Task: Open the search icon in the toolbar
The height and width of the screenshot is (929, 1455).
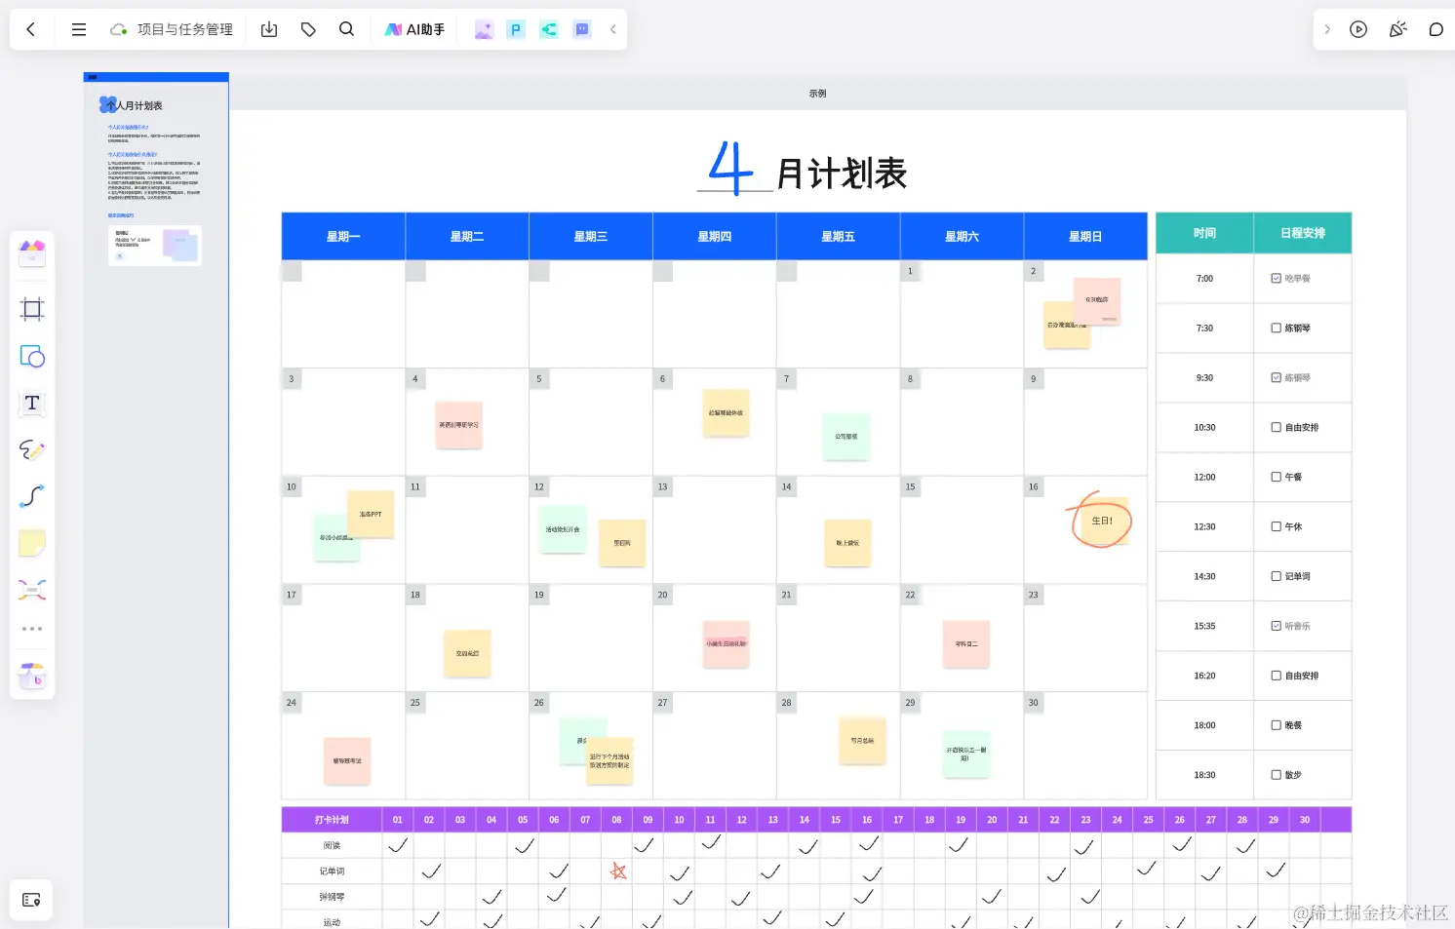Action: 346,29
